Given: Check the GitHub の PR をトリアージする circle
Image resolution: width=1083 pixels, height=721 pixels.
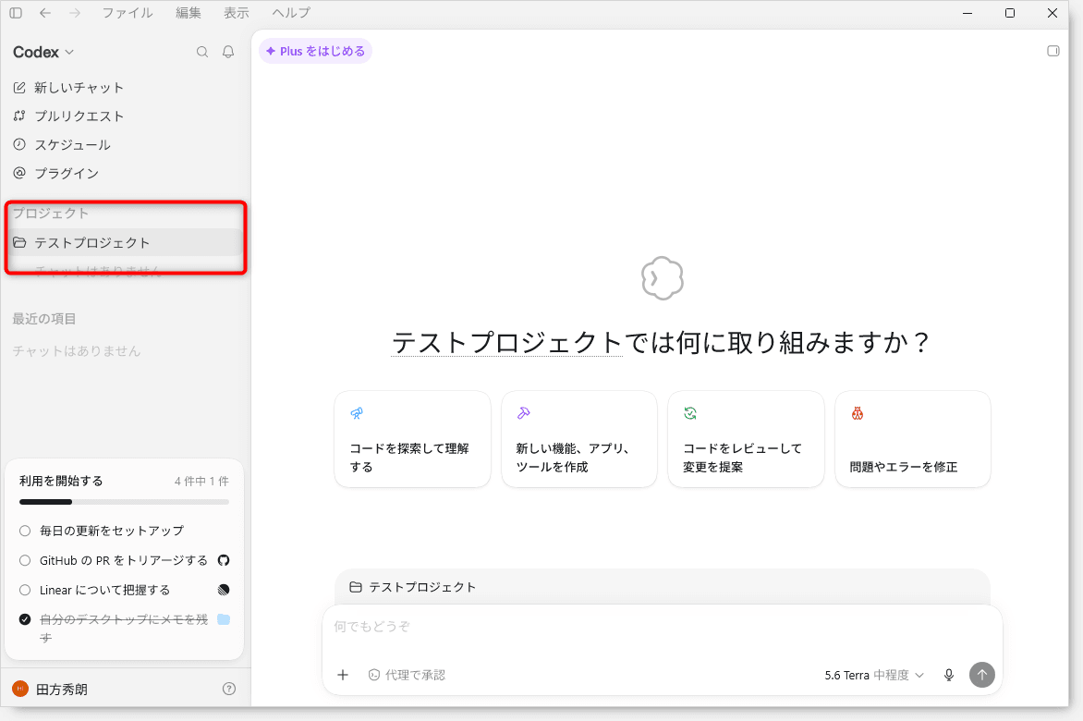Looking at the screenshot, I should click(x=25, y=560).
